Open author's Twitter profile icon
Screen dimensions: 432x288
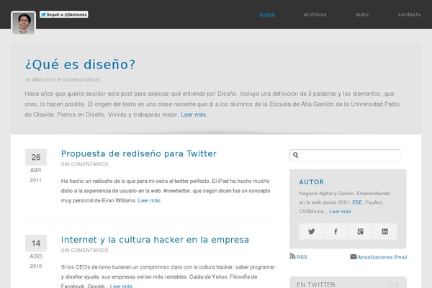[311, 231]
